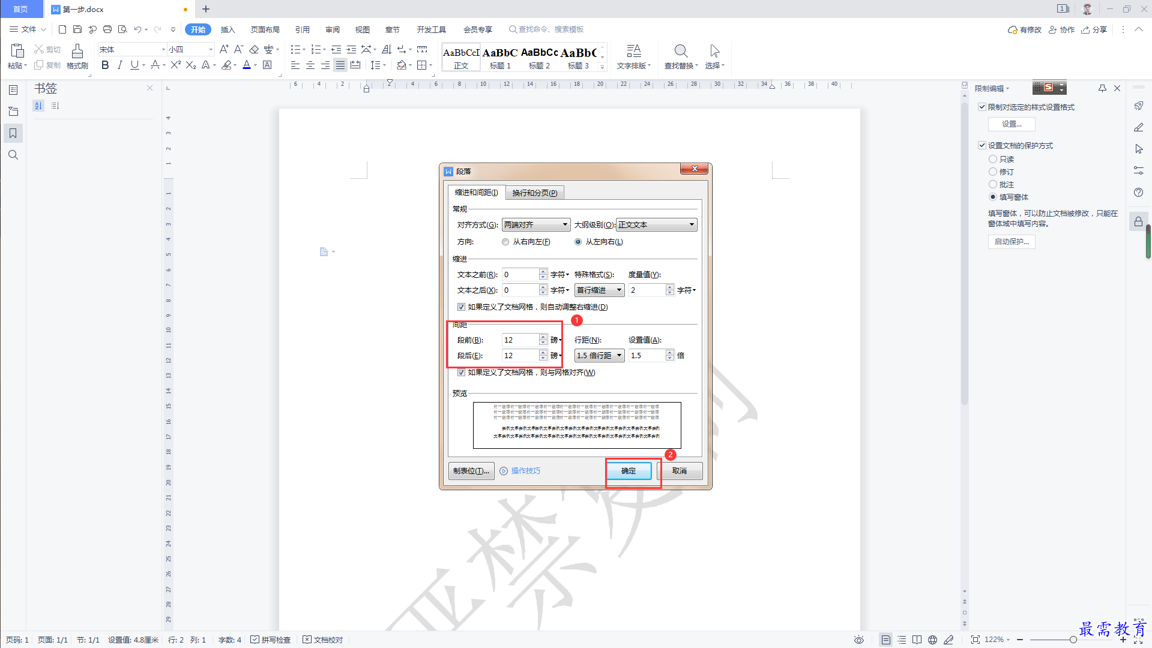This screenshot has height=648, width=1152.
Task: Select justify alignment in ribbon
Action: coord(340,65)
